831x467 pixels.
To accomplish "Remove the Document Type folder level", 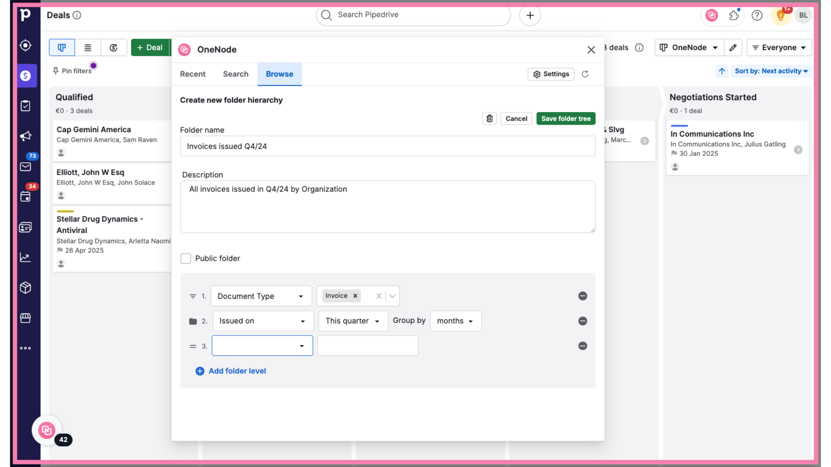I will coord(583,296).
